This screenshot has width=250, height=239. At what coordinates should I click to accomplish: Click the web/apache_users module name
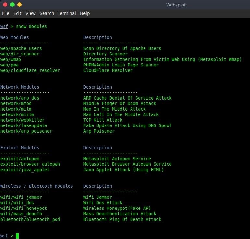(21, 48)
